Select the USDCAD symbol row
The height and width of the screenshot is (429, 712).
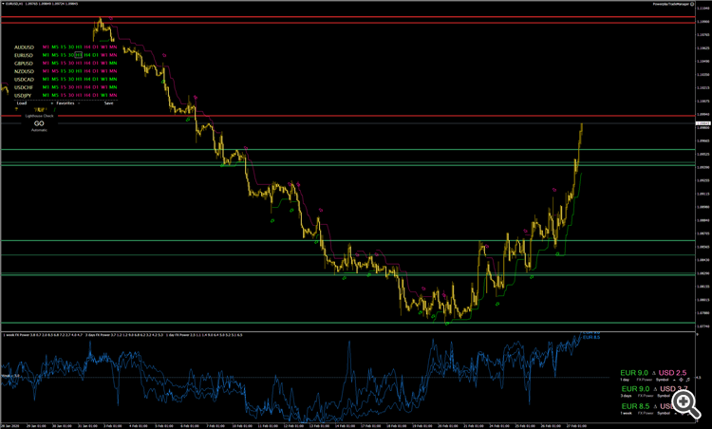point(24,79)
